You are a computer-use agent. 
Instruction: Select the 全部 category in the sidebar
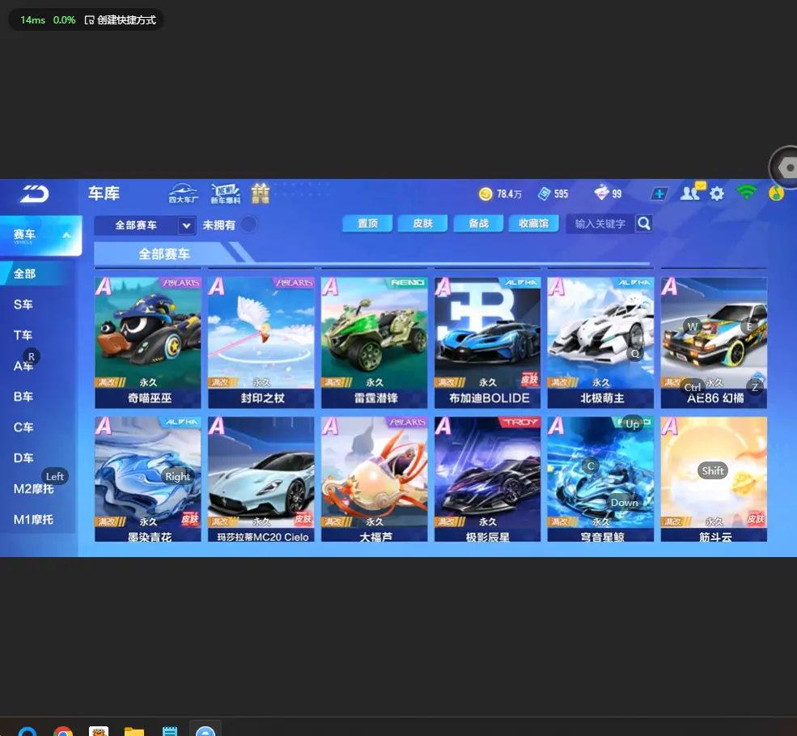tap(33, 274)
